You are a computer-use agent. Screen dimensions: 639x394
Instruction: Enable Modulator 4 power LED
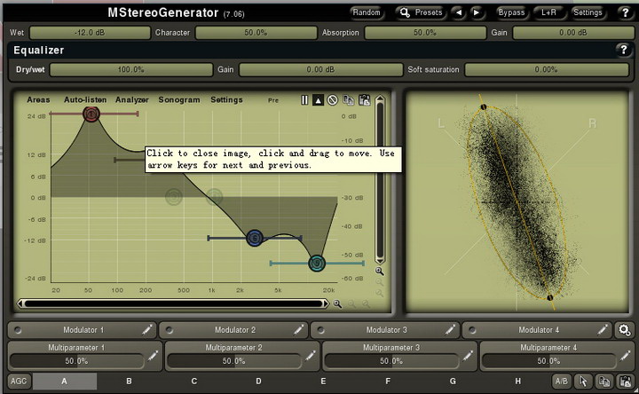click(x=472, y=330)
